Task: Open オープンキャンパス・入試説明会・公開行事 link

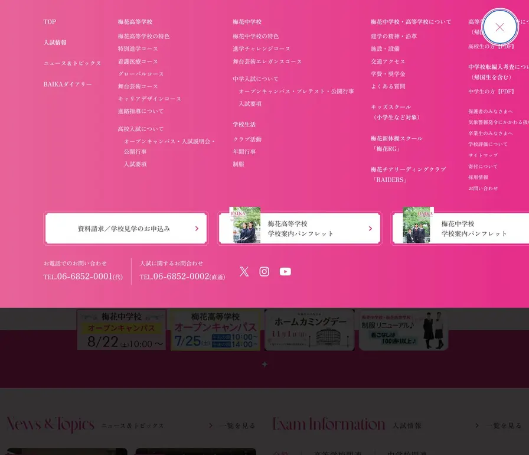Action: pyautogui.click(x=169, y=147)
